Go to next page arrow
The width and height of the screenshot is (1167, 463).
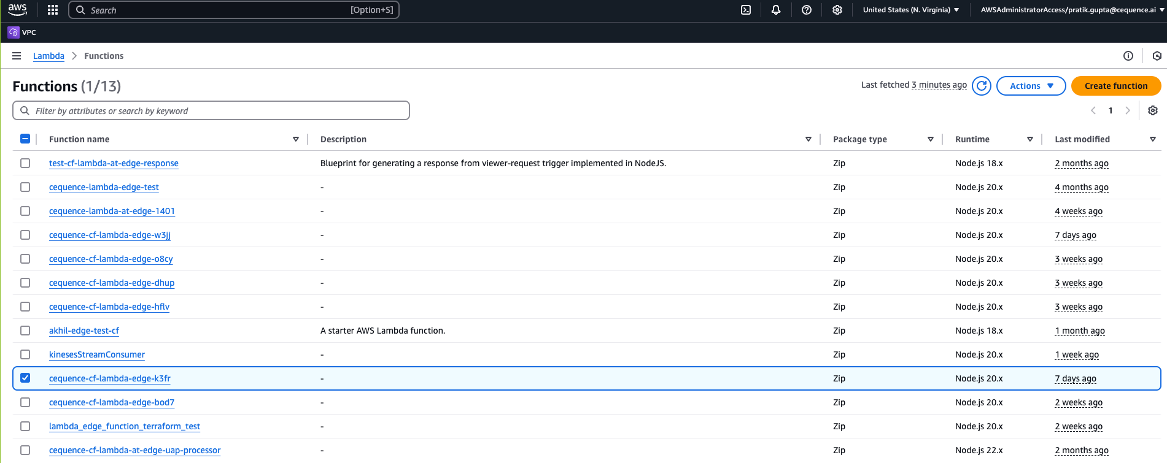point(1128,110)
